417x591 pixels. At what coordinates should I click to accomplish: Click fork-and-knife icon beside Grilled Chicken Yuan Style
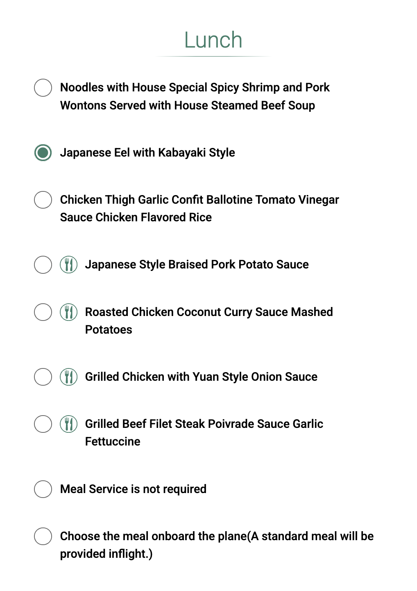tap(69, 377)
